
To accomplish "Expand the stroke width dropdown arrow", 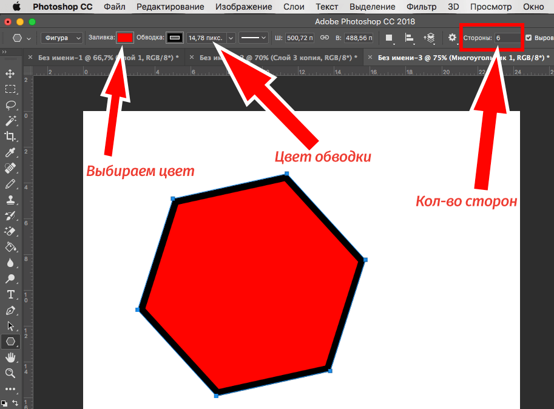I will [231, 38].
